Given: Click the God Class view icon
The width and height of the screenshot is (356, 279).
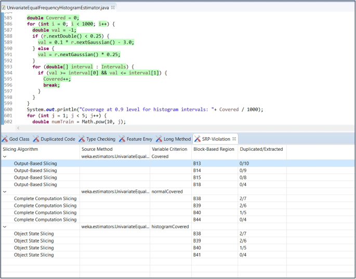Looking at the screenshot, I should pyautogui.click(x=5, y=139).
